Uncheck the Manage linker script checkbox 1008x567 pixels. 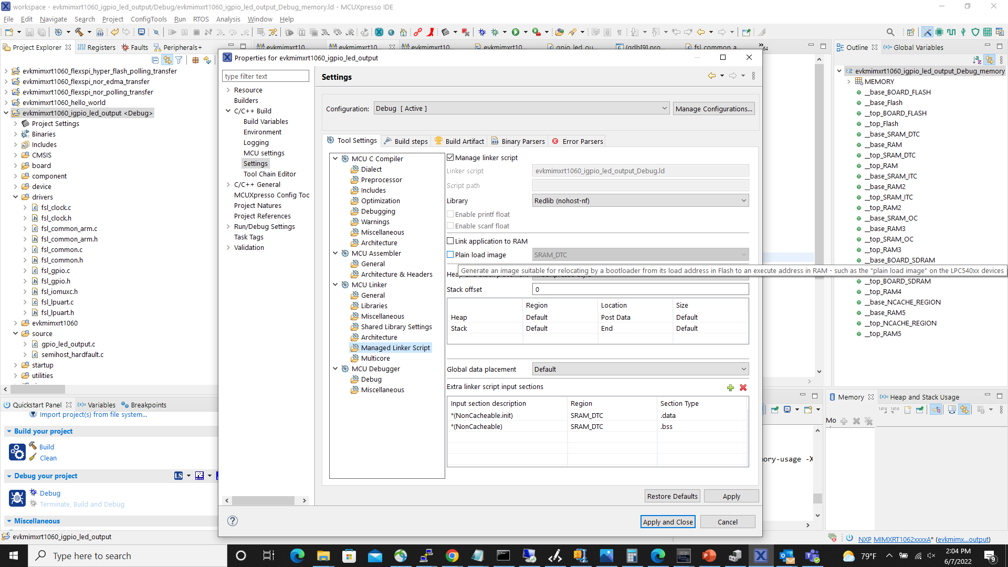(450, 157)
